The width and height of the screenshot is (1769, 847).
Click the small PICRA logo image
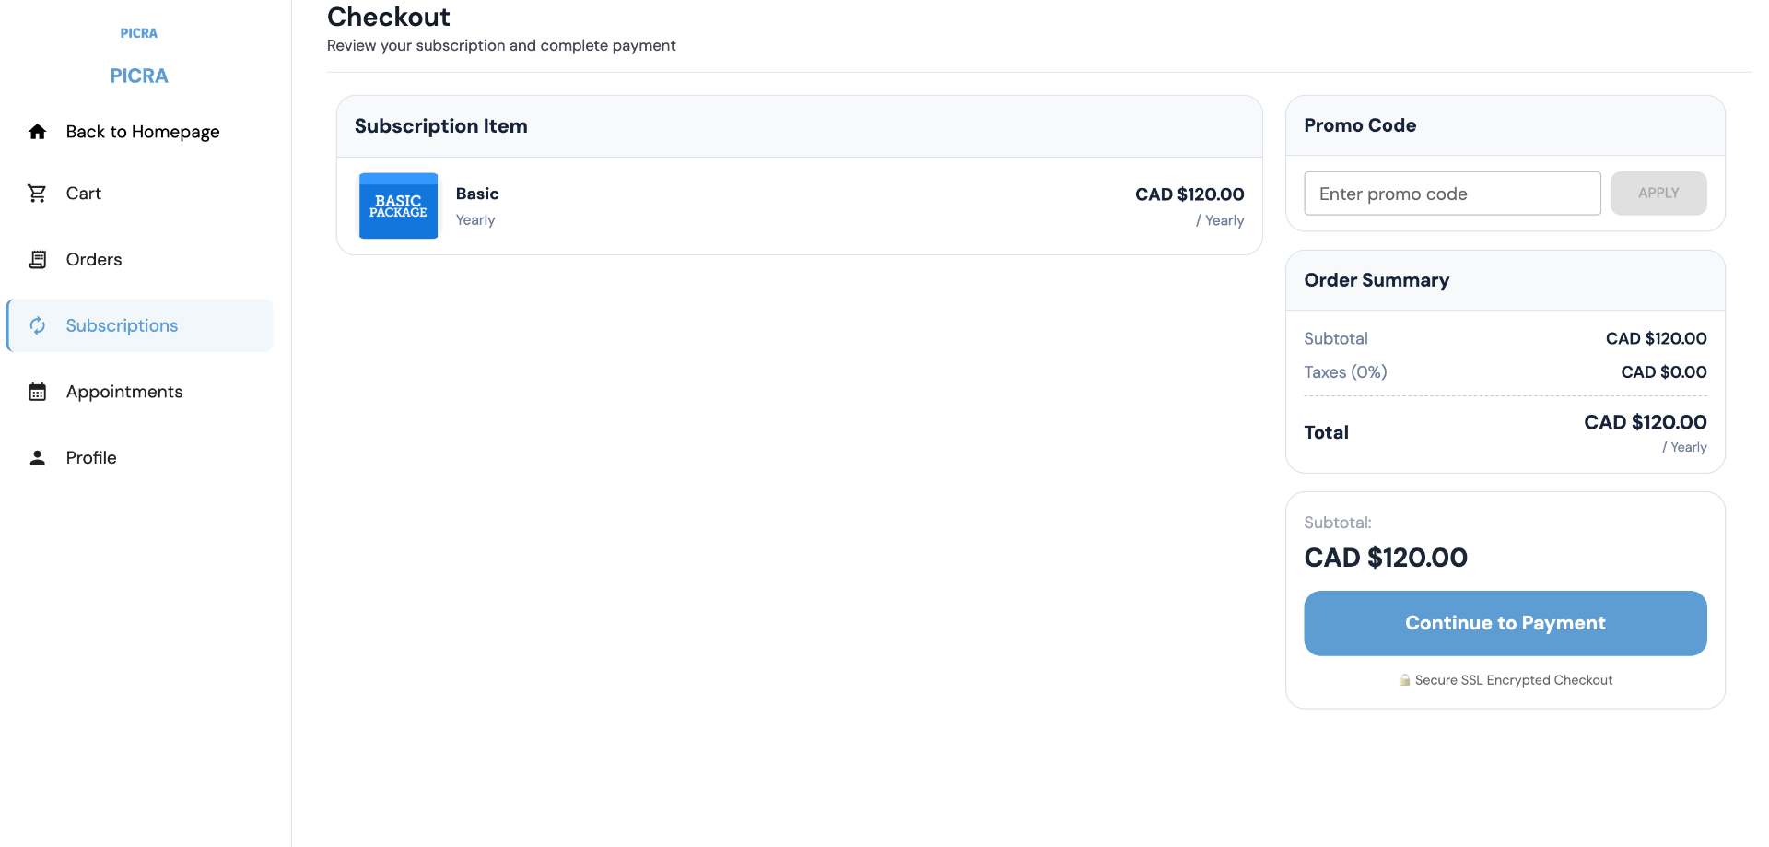coord(139,33)
